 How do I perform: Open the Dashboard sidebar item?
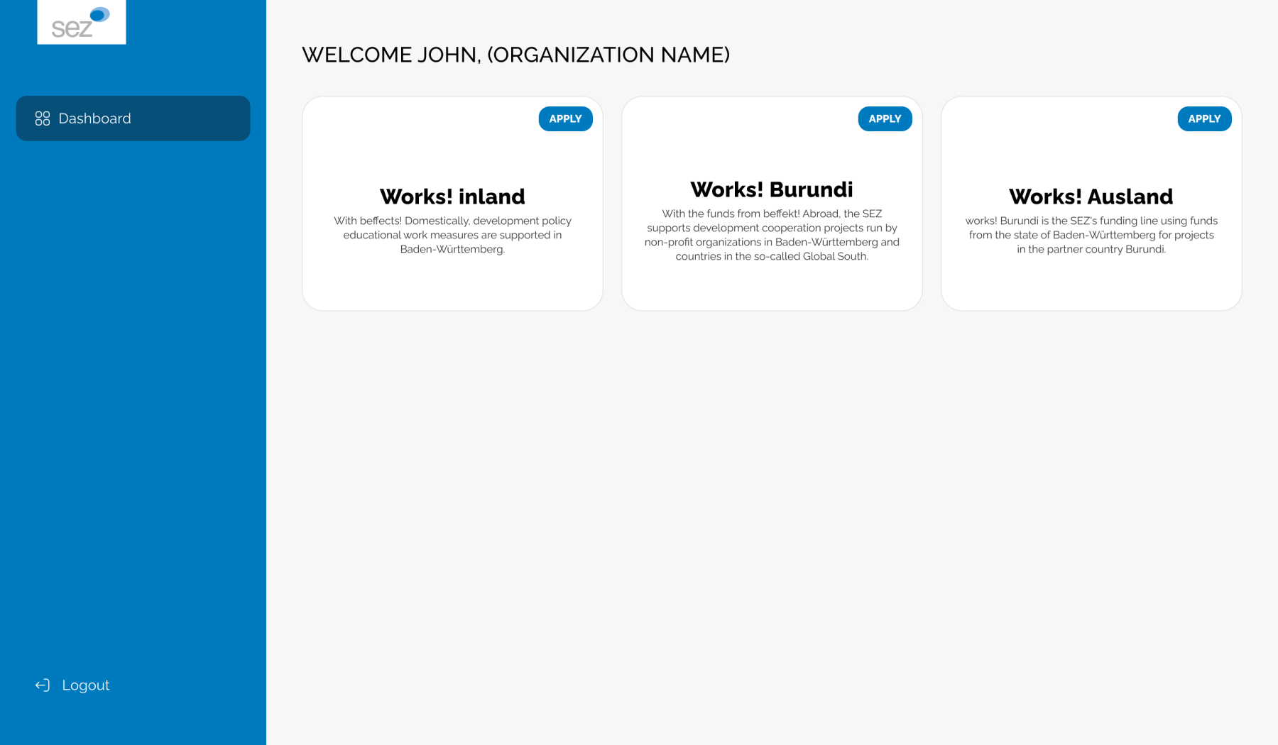[x=133, y=118]
